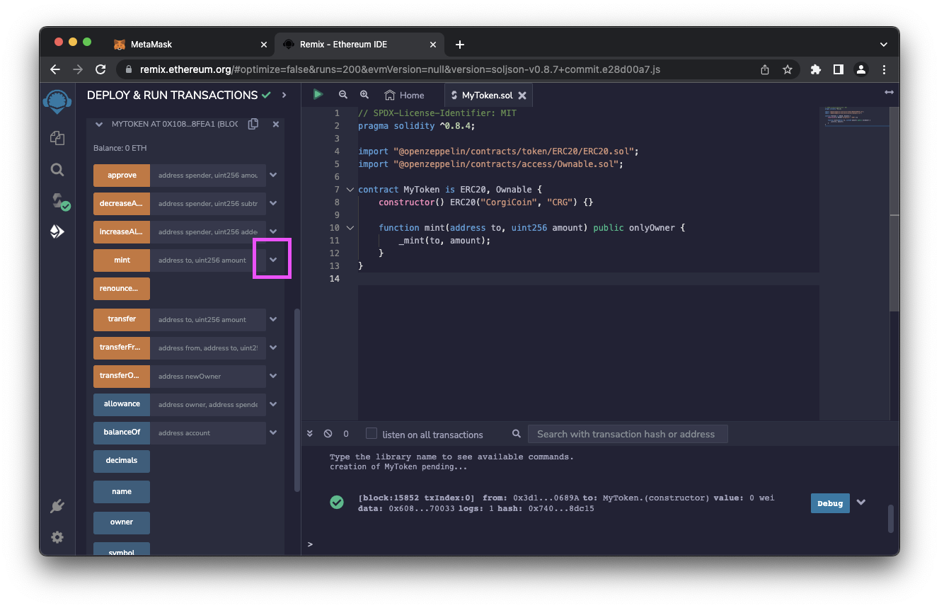This screenshot has height=608, width=939.
Task: Click the blue decimals button
Action: click(122, 461)
